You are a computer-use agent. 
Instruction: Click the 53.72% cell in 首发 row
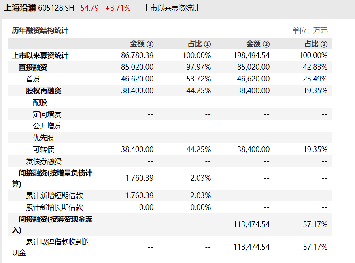pos(199,79)
